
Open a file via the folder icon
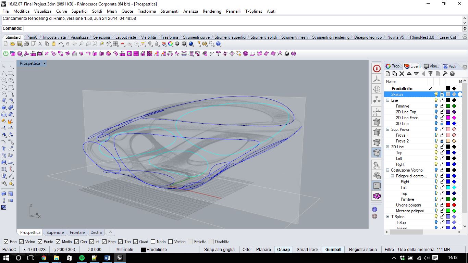[x=13, y=44]
